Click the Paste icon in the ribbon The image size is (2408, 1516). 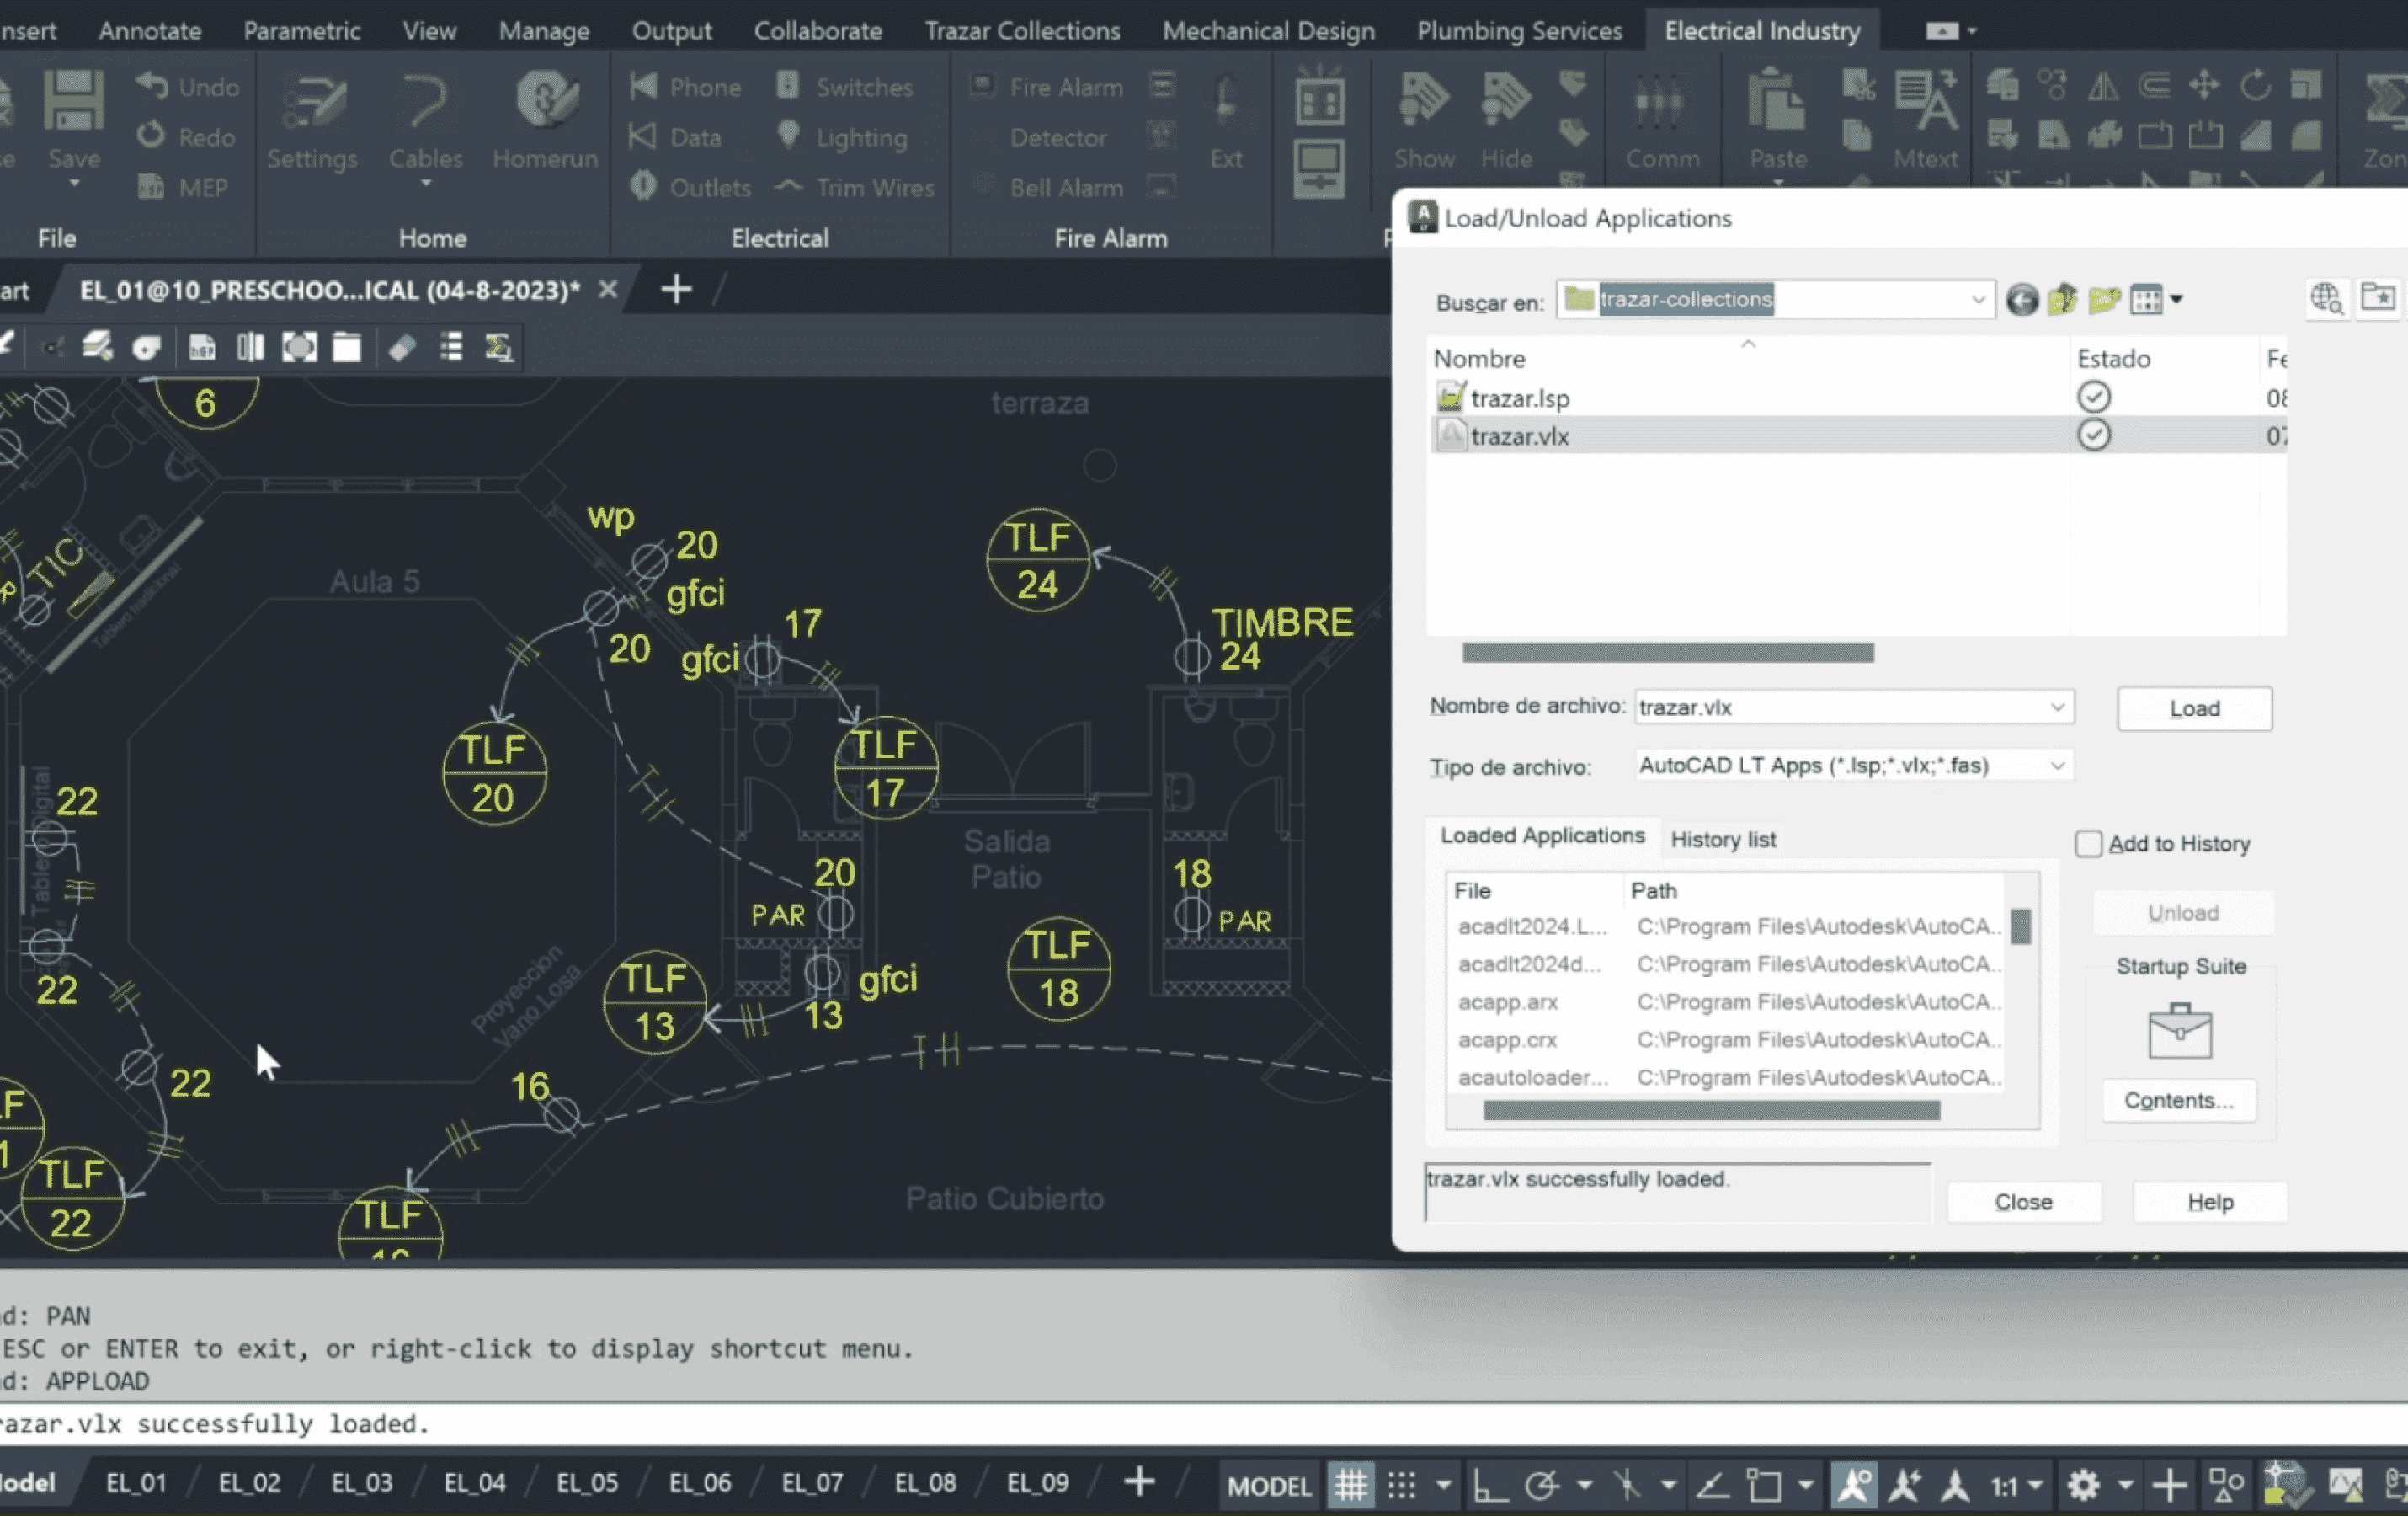pos(1777,100)
